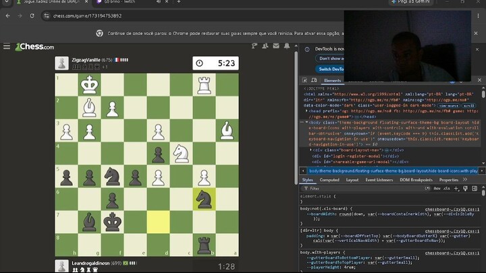Viewport: 486px width, 273px height.
Task: Select the white knight on c4
Action: pos(181,153)
